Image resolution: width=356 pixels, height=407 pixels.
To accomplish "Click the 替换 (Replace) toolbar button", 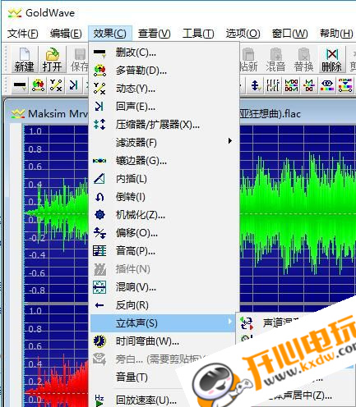I will (303, 59).
